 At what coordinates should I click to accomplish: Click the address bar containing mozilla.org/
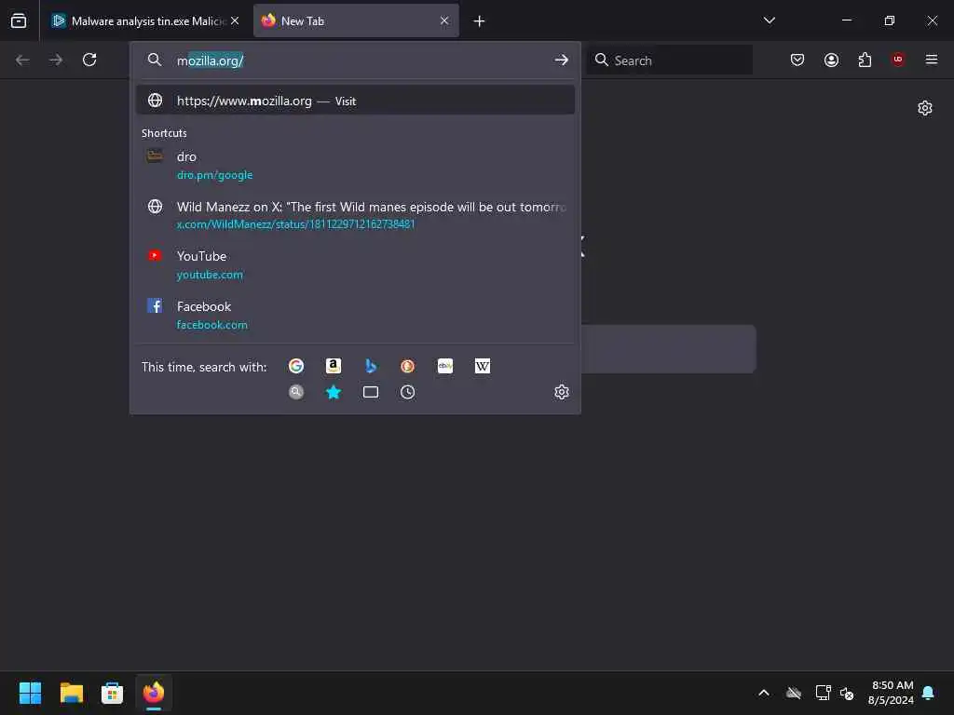click(x=355, y=61)
